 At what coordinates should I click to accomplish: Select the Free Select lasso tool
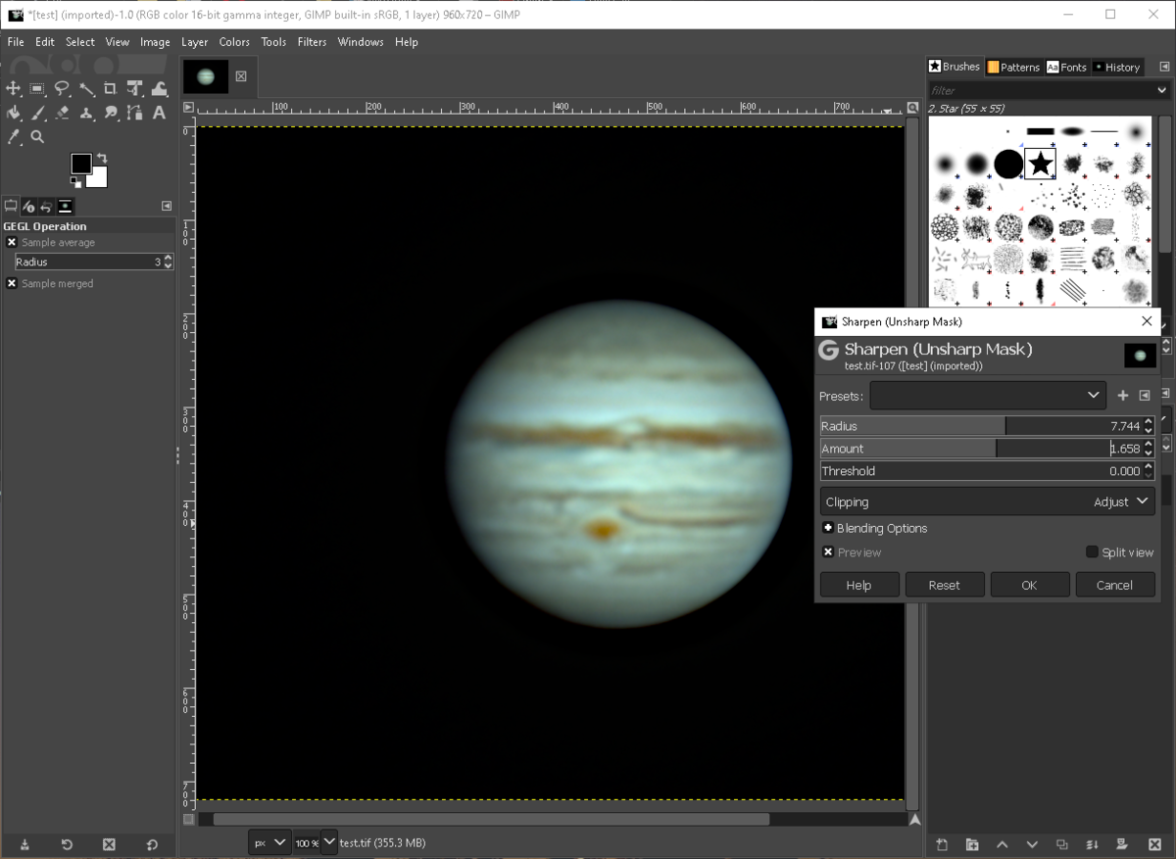[62, 89]
